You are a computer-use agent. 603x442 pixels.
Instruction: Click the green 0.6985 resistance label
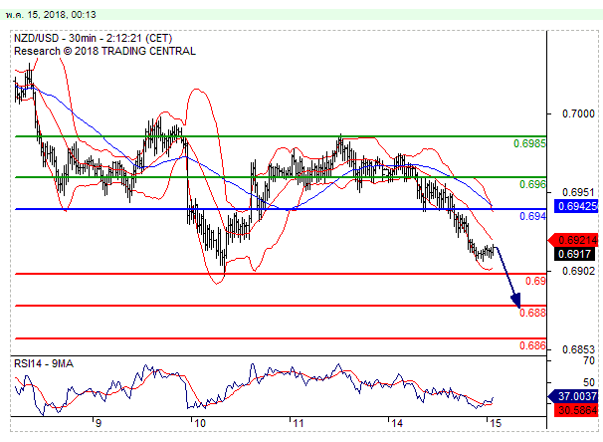(x=529, y=143)
